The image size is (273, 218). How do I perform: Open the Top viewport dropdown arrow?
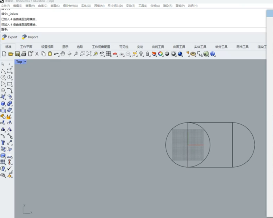(25, 62)
